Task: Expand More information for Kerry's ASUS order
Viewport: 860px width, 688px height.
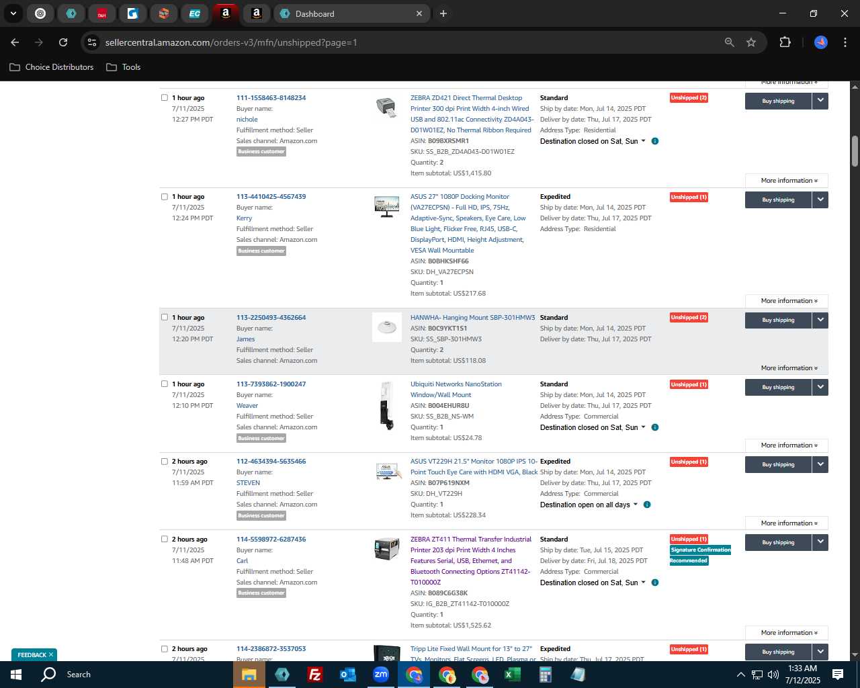Action: coord(787,301)
